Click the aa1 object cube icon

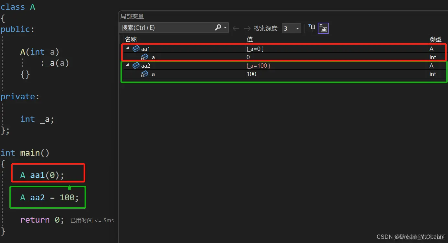[136, 49]
